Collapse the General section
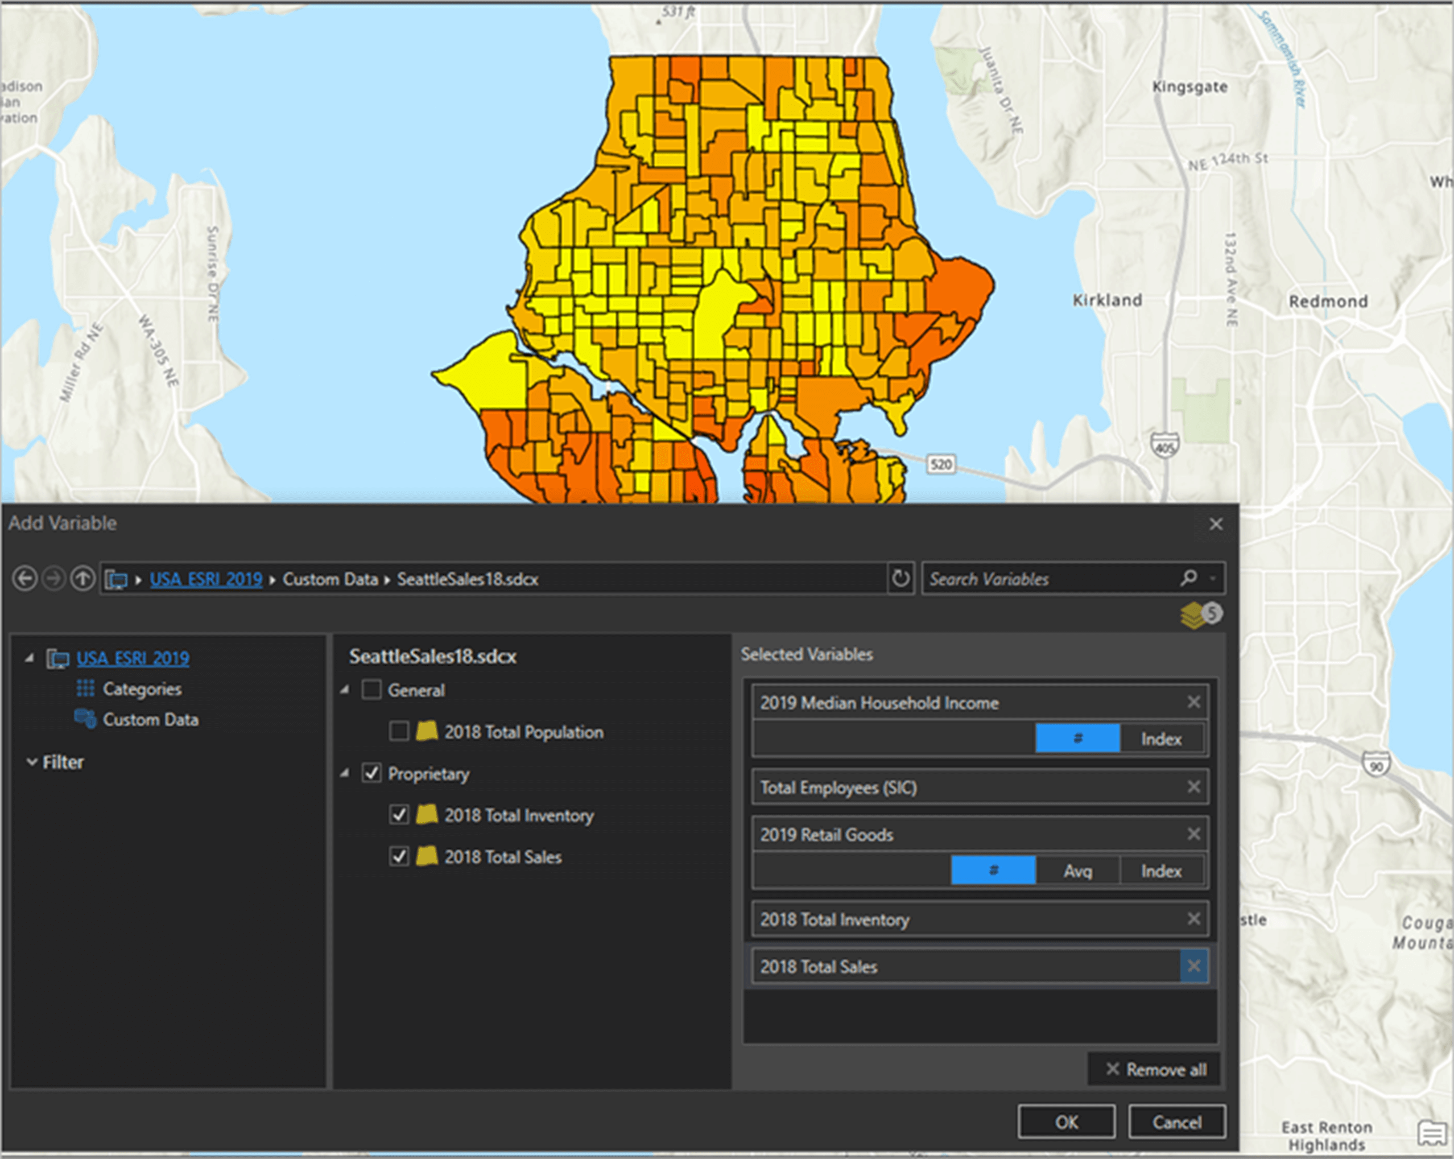The height and width of the screenshot is (1159, 1454). (x=344, y=690)
